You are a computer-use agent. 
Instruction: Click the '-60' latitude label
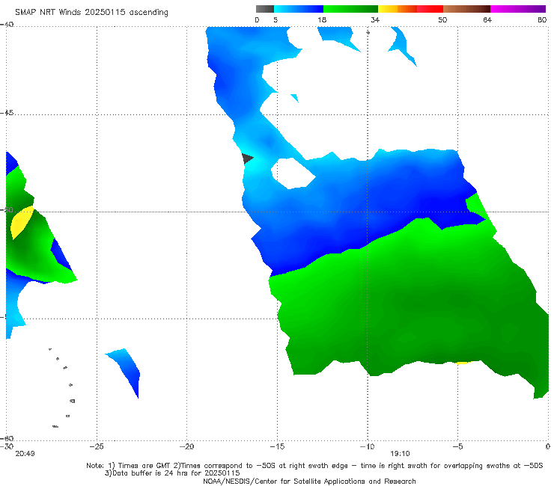point(7,438)
